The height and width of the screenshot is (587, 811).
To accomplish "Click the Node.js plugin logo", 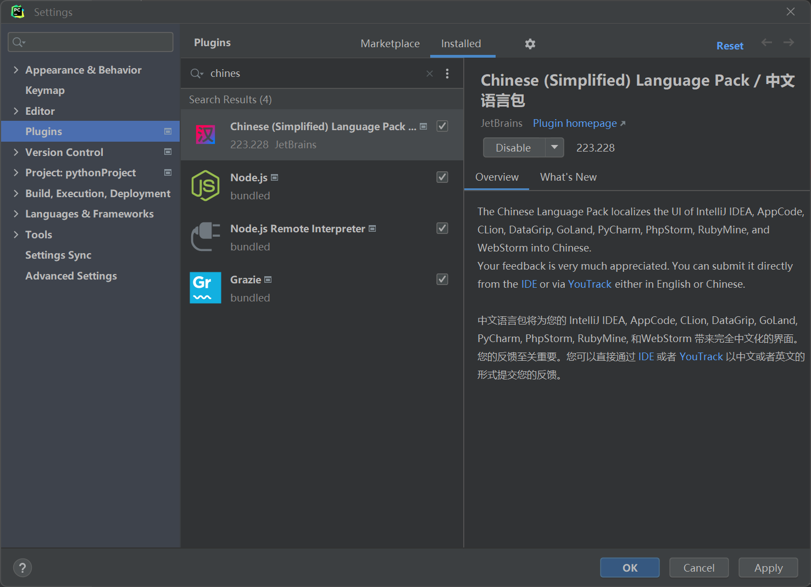I will pyautogui.click(x=205, y=186).
